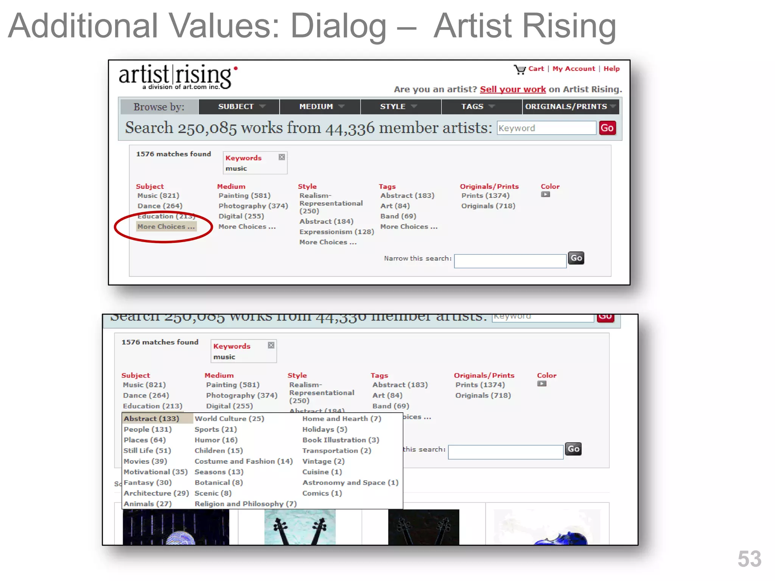Choose Architecture (29) in subject popup

(x=156, y=493)
